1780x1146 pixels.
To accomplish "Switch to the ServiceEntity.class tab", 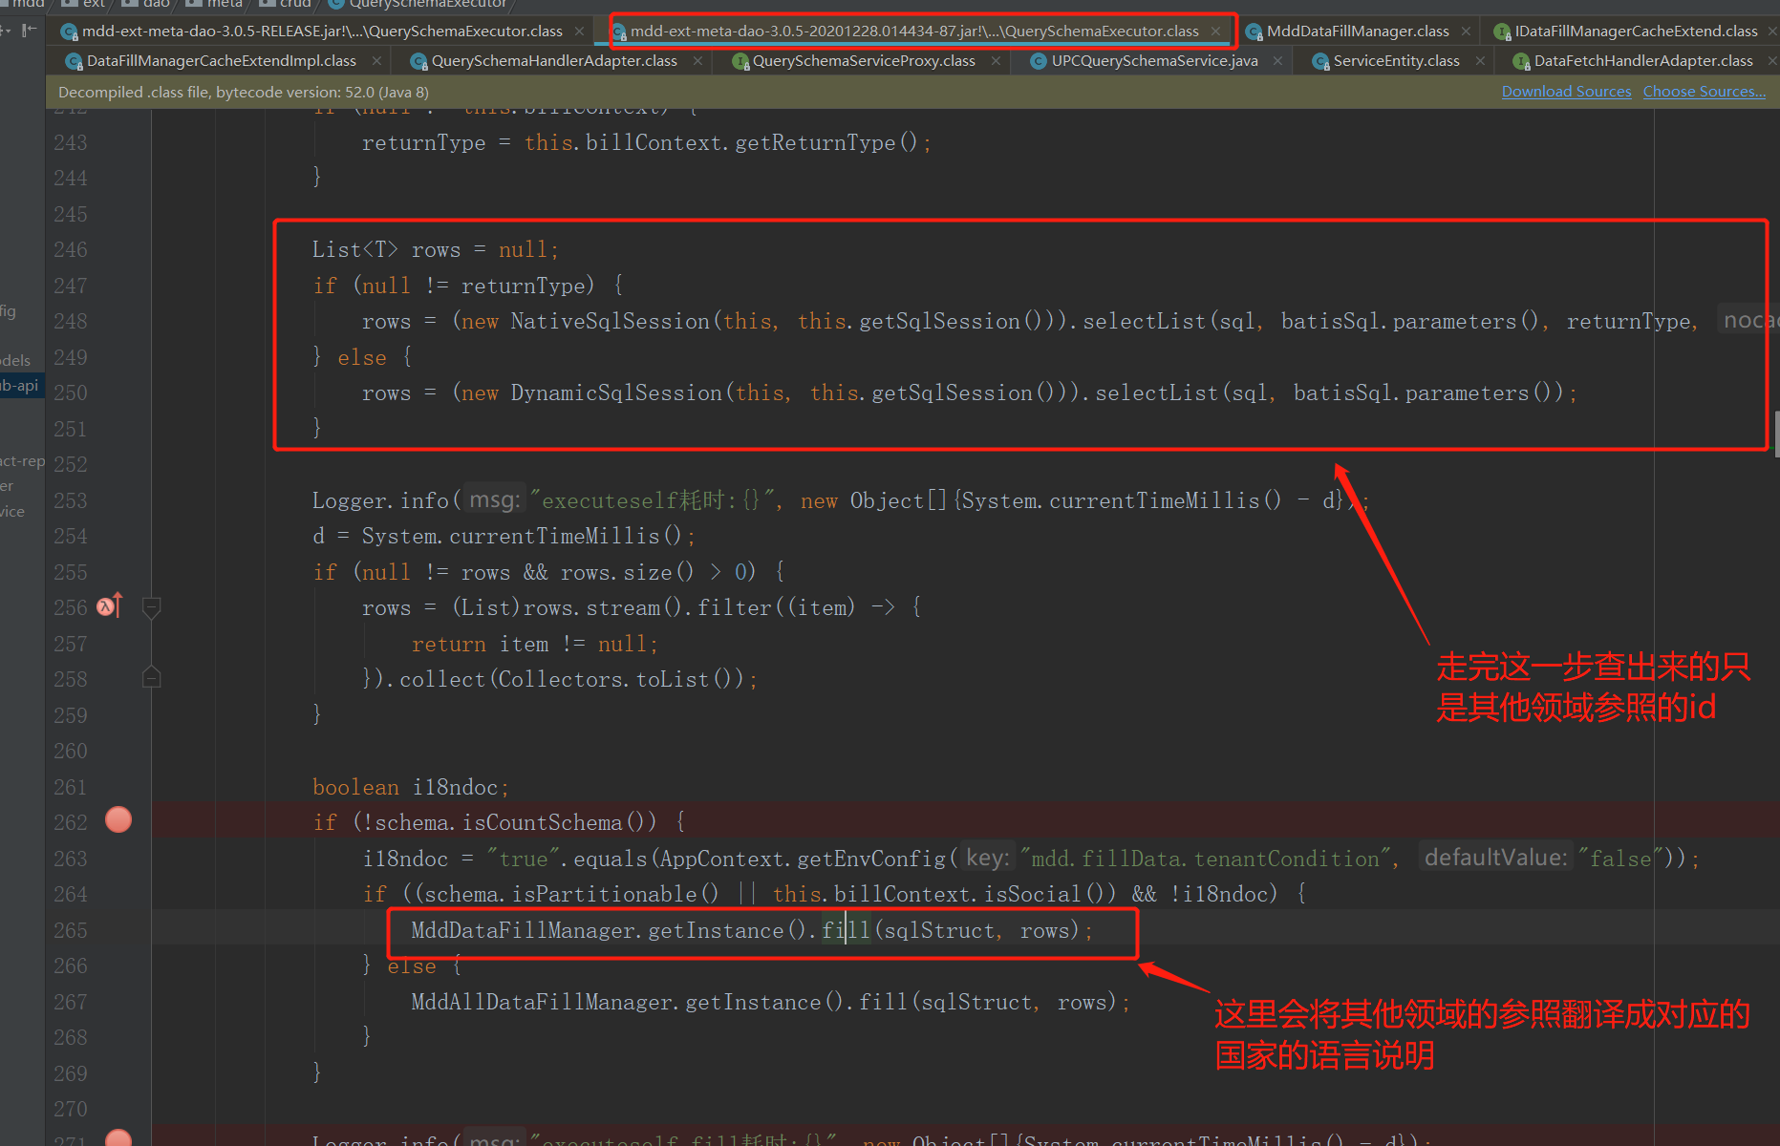I will (x=1395, y=61).
